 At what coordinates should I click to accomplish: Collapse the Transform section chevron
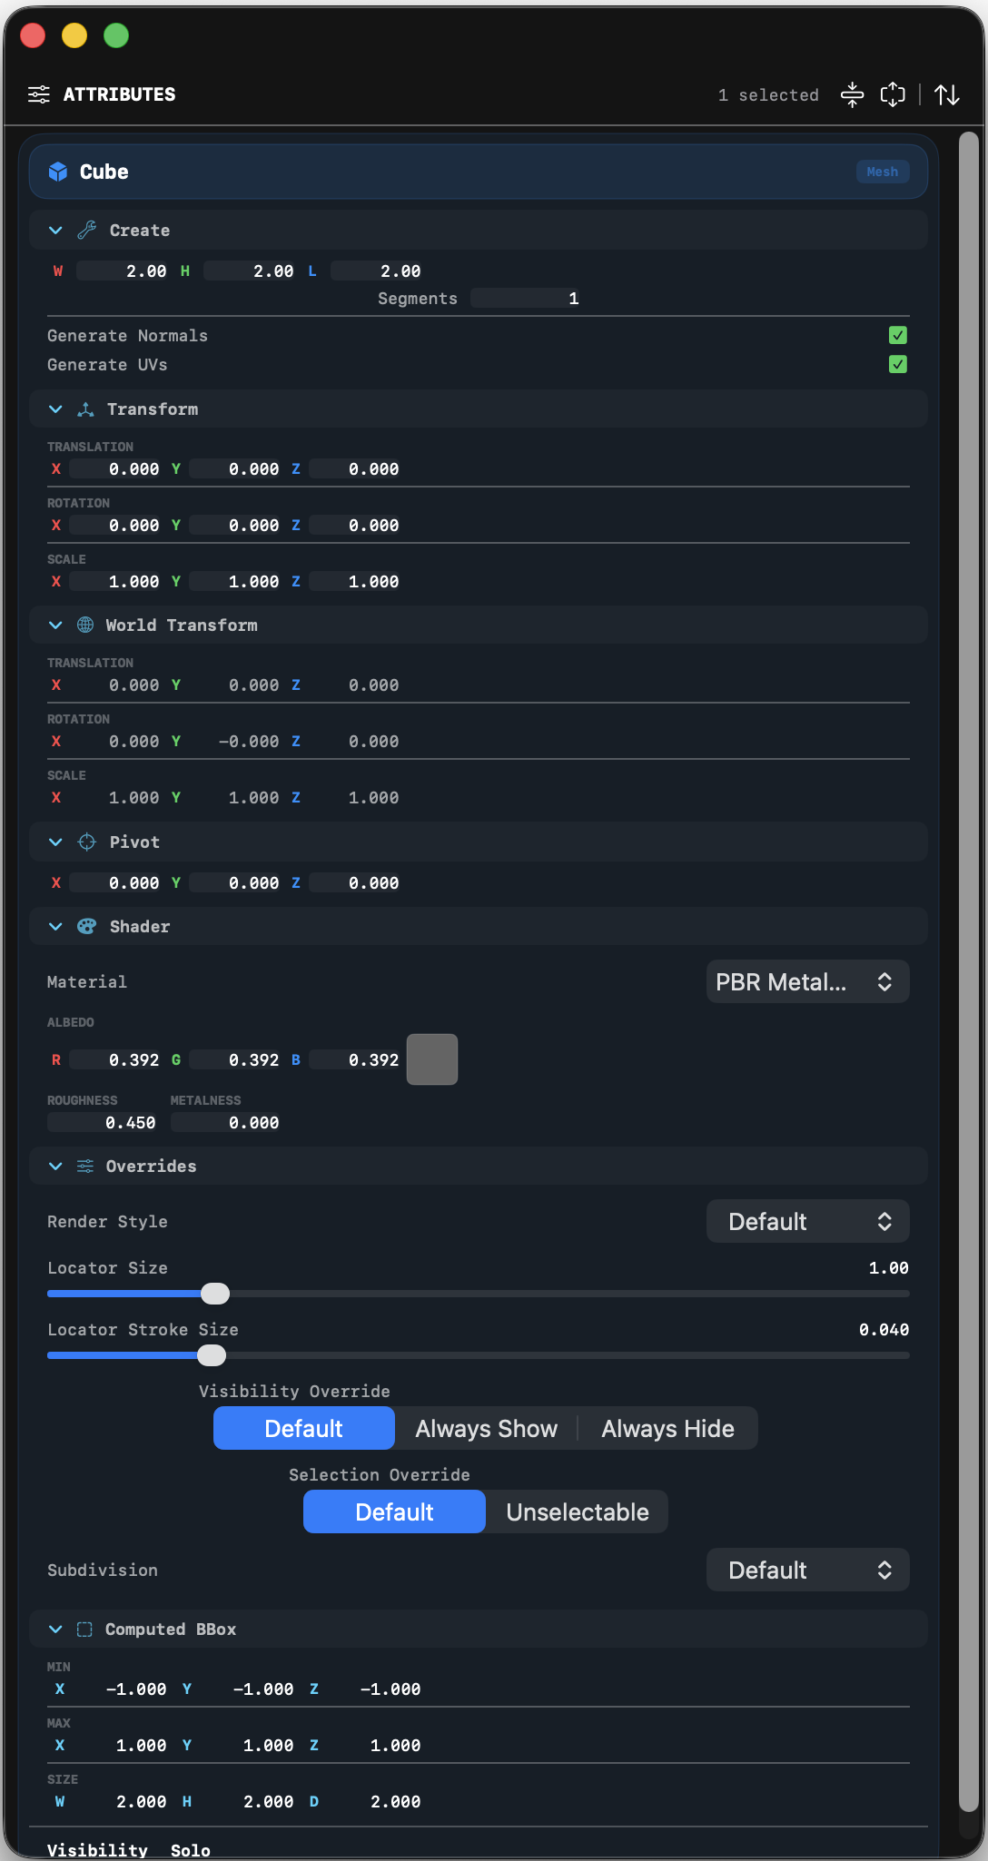[x=55, y=409]
